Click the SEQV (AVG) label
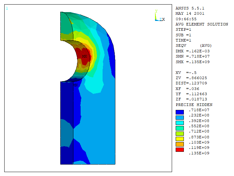This screenshot has height=176, width=234. (194, 45)
